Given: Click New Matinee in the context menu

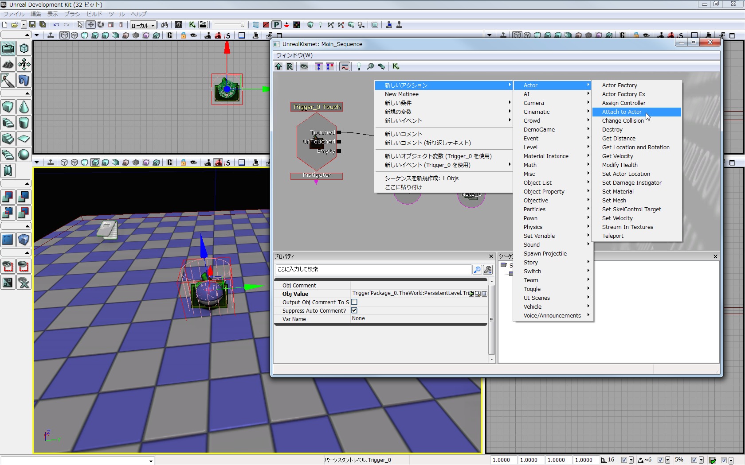Looking at the screenshot, I should (402, 94).
